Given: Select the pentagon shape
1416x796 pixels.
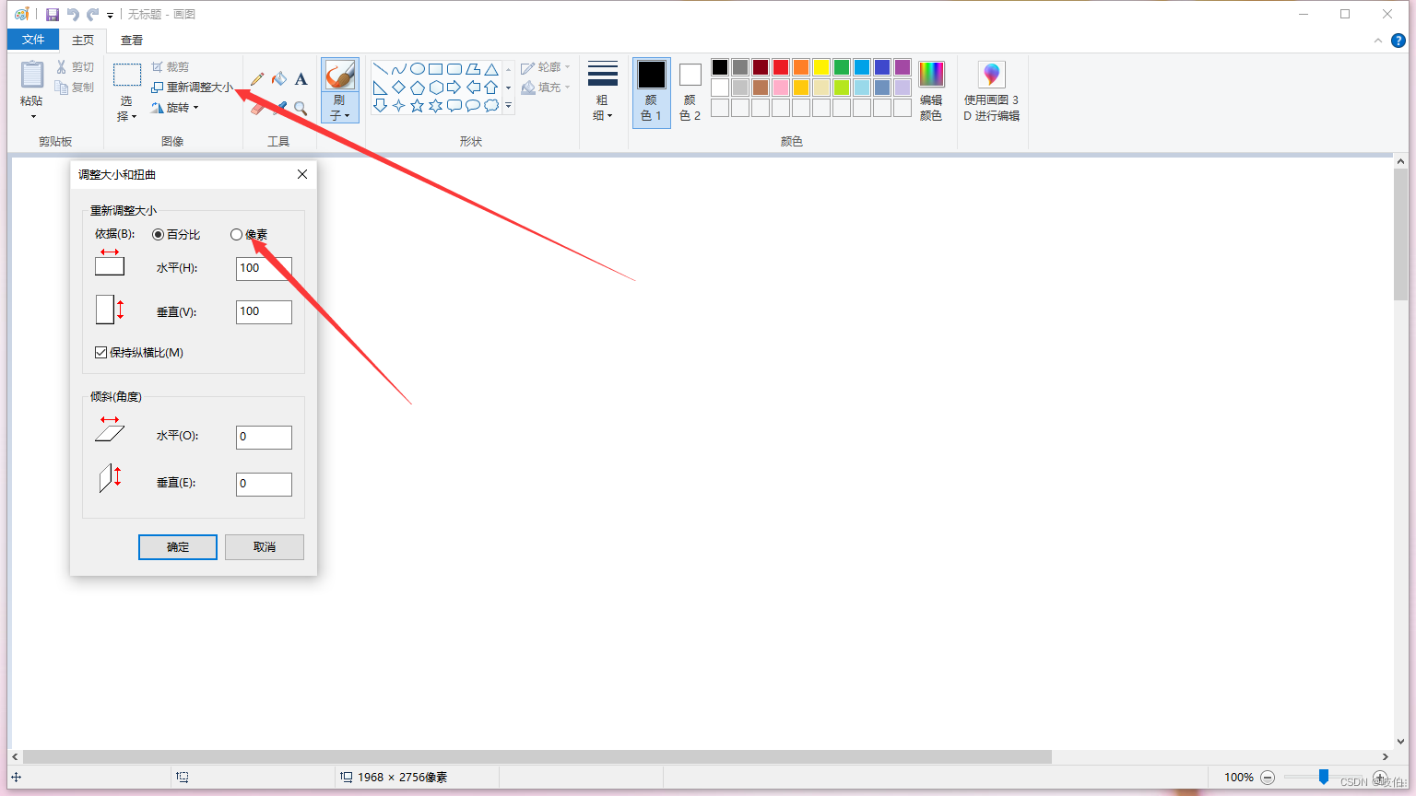Looking at the screenshot, I should (x=418, y=88).
